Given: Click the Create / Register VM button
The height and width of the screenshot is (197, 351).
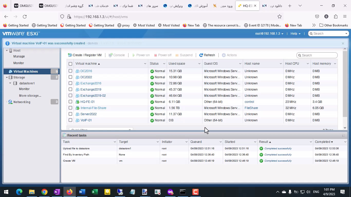Looking at the screenshot, I should [85, 55].
